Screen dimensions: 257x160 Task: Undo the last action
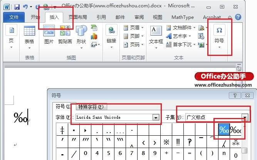tap(25, 7)
